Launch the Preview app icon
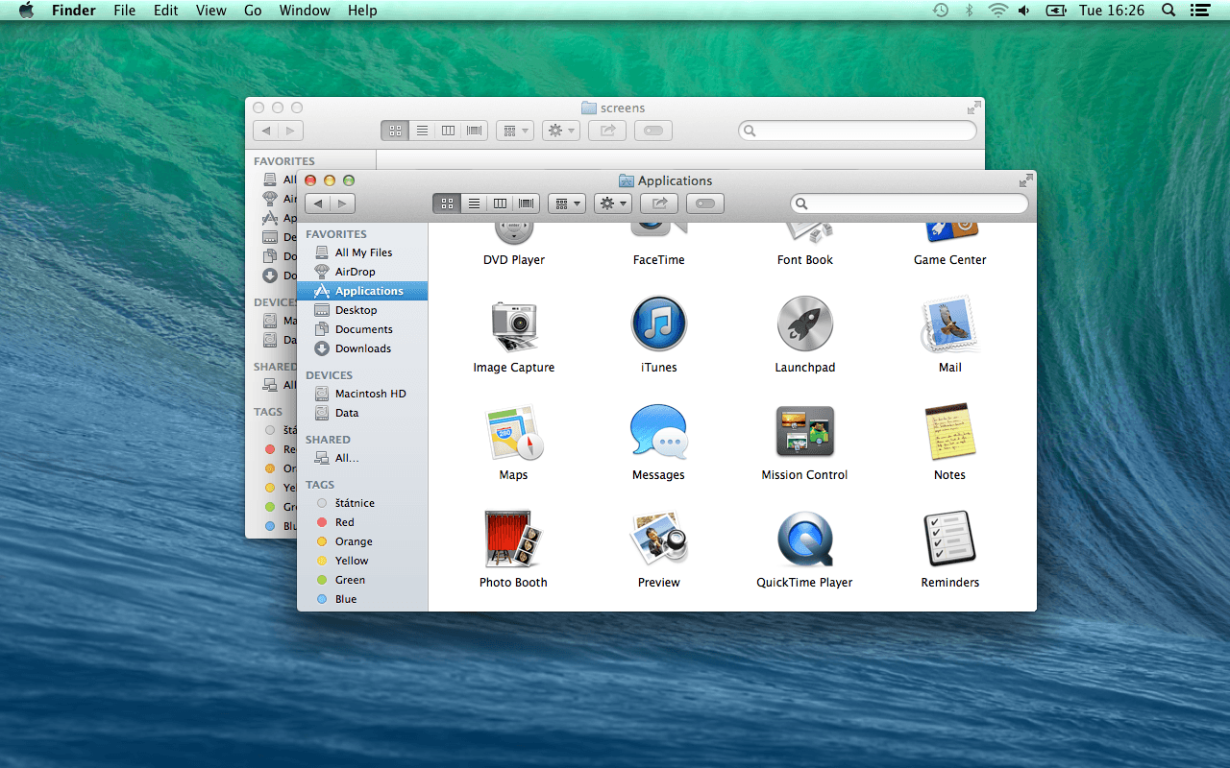This screenshot has width=1230, height=768. pos(659,539)
